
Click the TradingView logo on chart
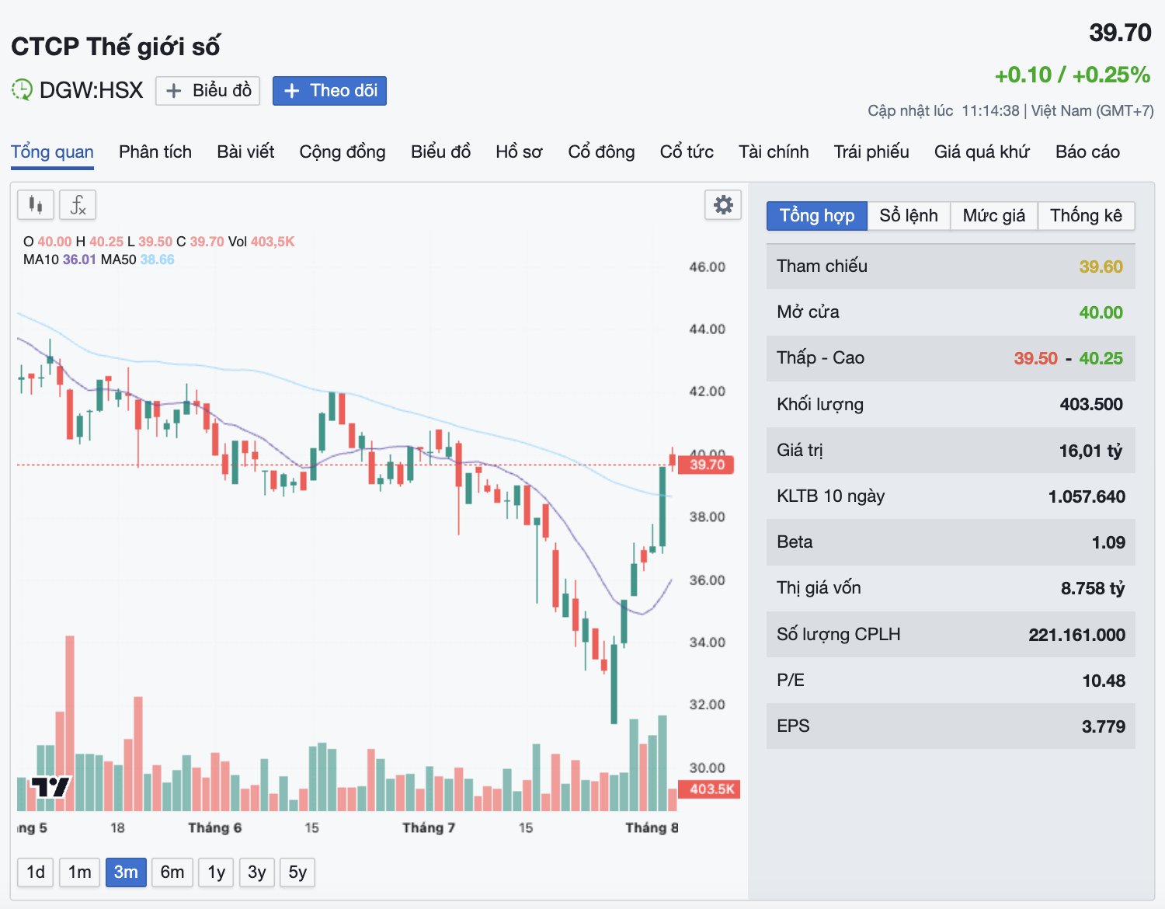(50, 787)
